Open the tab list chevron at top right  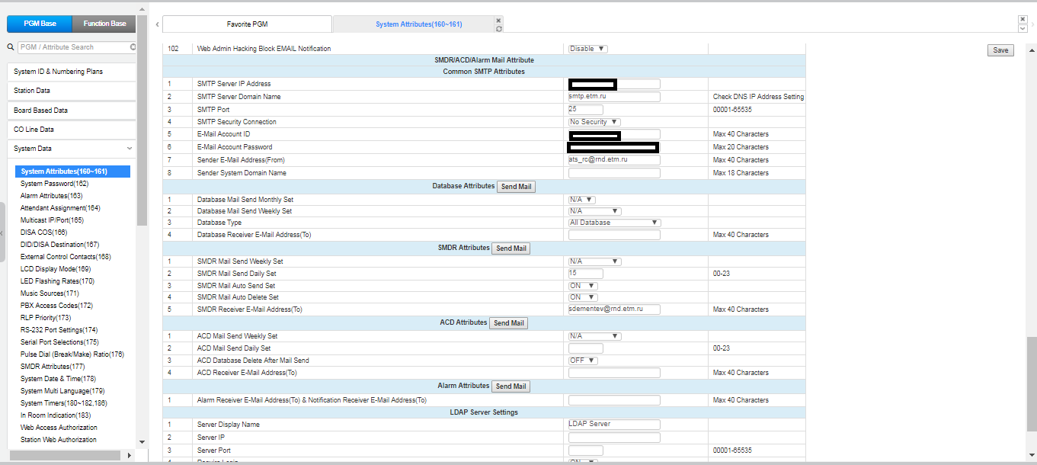click(x=1022, y=28)
